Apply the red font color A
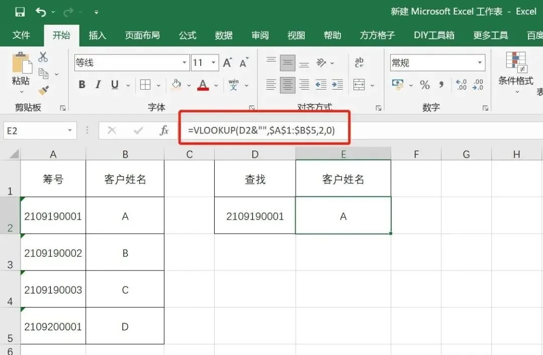The width and height of the screenshot is (543, 355). coord(203,85)
